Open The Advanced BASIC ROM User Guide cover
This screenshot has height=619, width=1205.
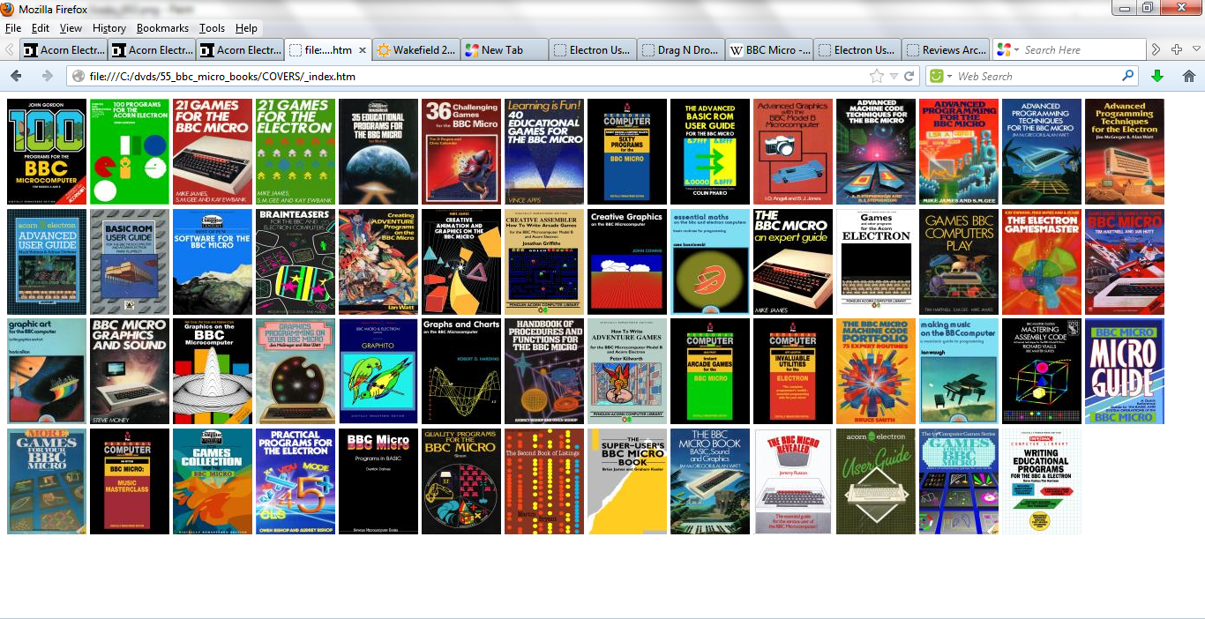[x=710, y=152]
